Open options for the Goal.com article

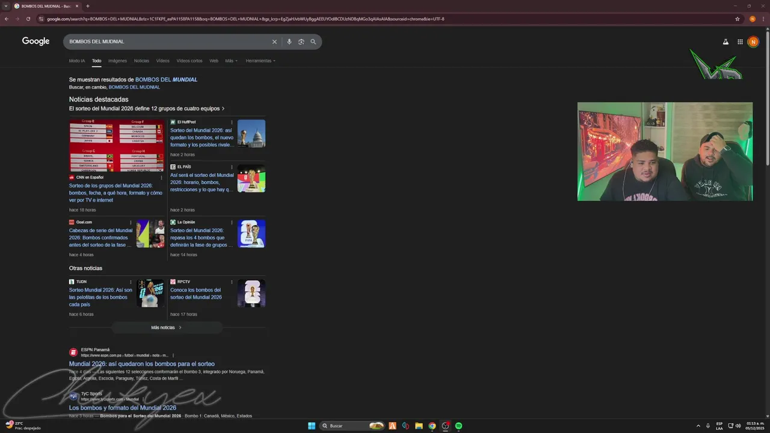point(131,222)
